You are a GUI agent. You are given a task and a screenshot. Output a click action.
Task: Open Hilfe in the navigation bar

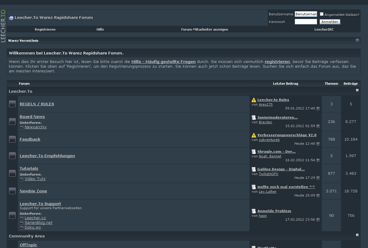(x=100, y=29)
